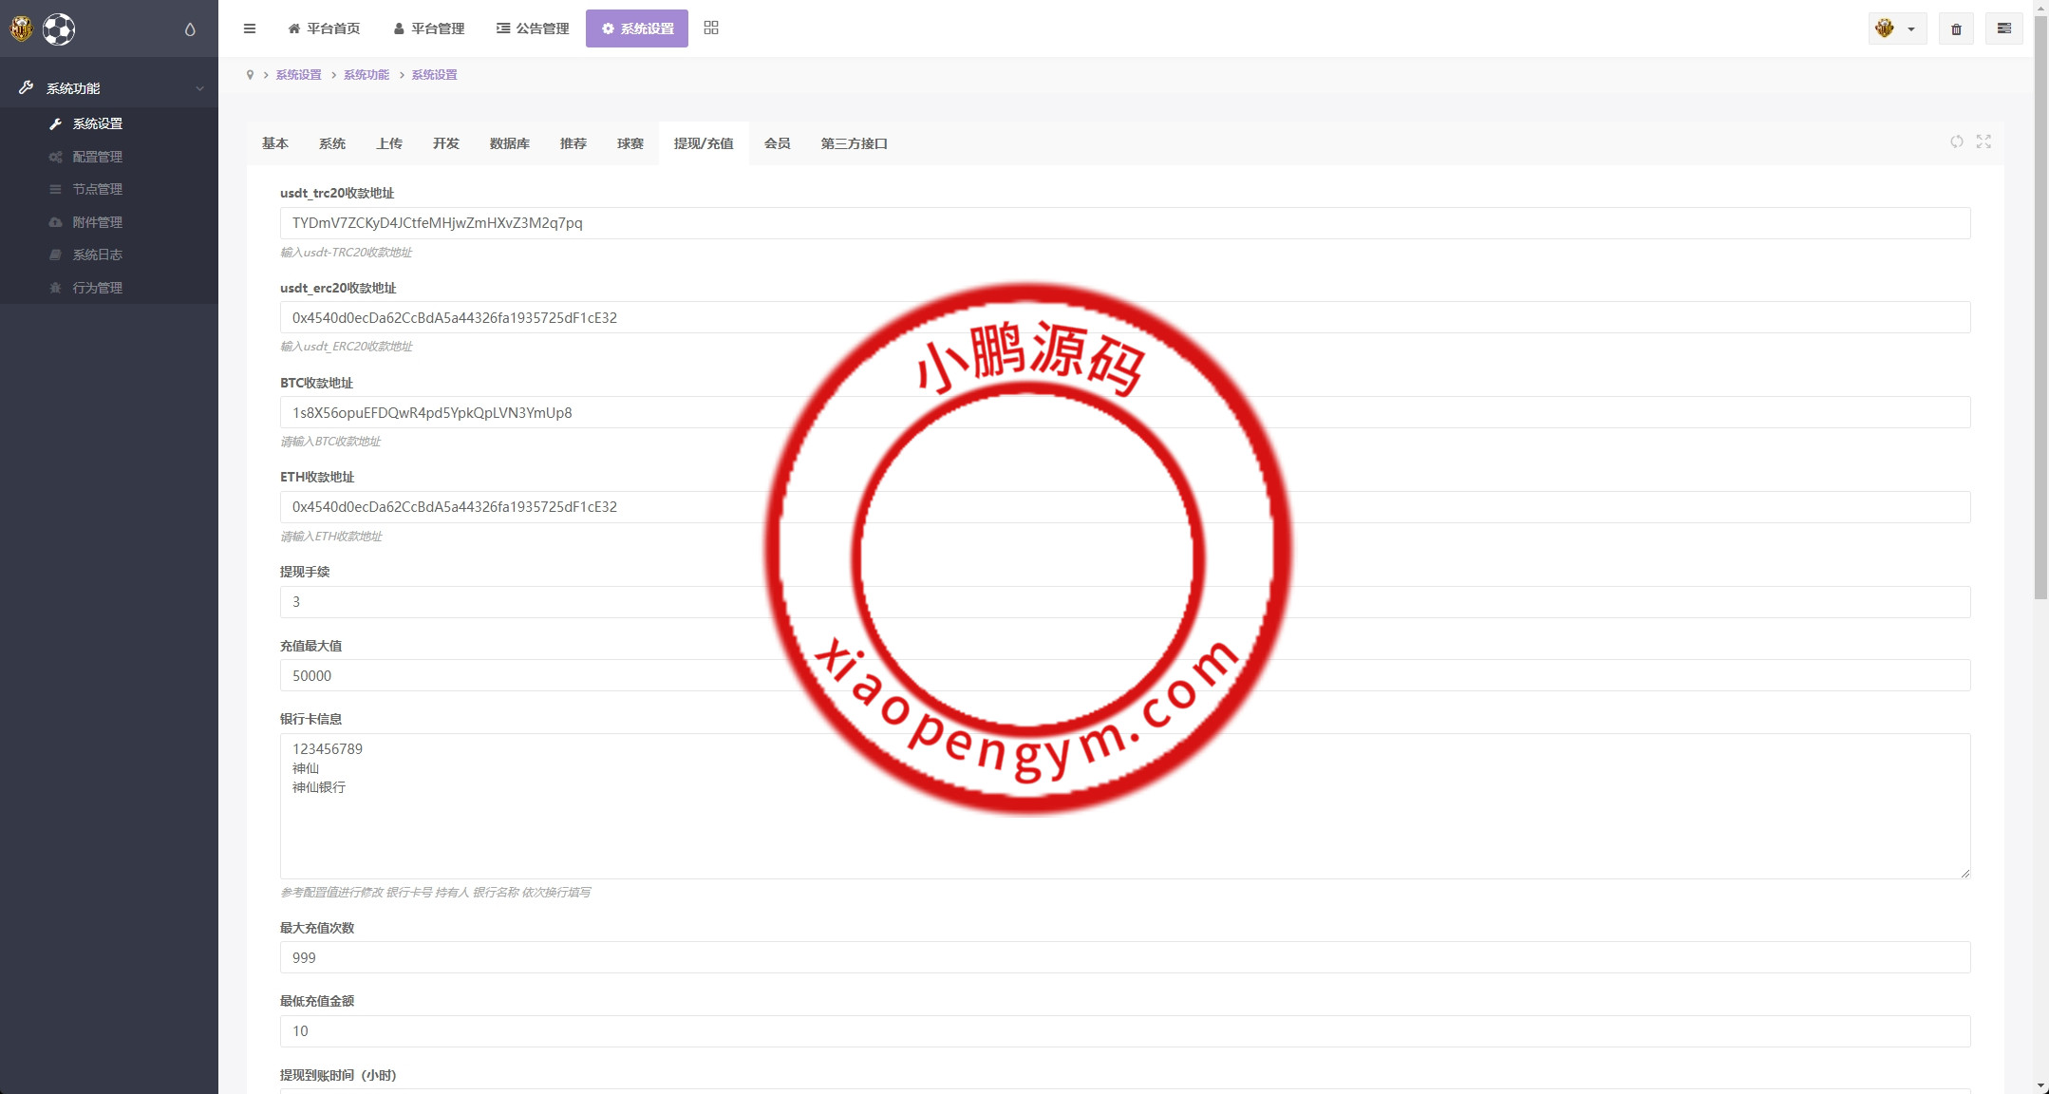2049x1094 pixels.
Task: Click the trash can clear-cache icon
Action: (x=1956, y=29)
